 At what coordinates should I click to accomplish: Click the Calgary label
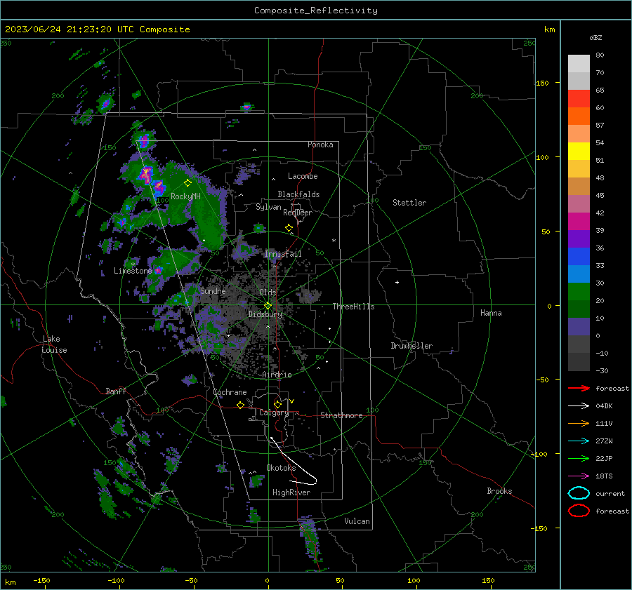click(x=274, y=413)
